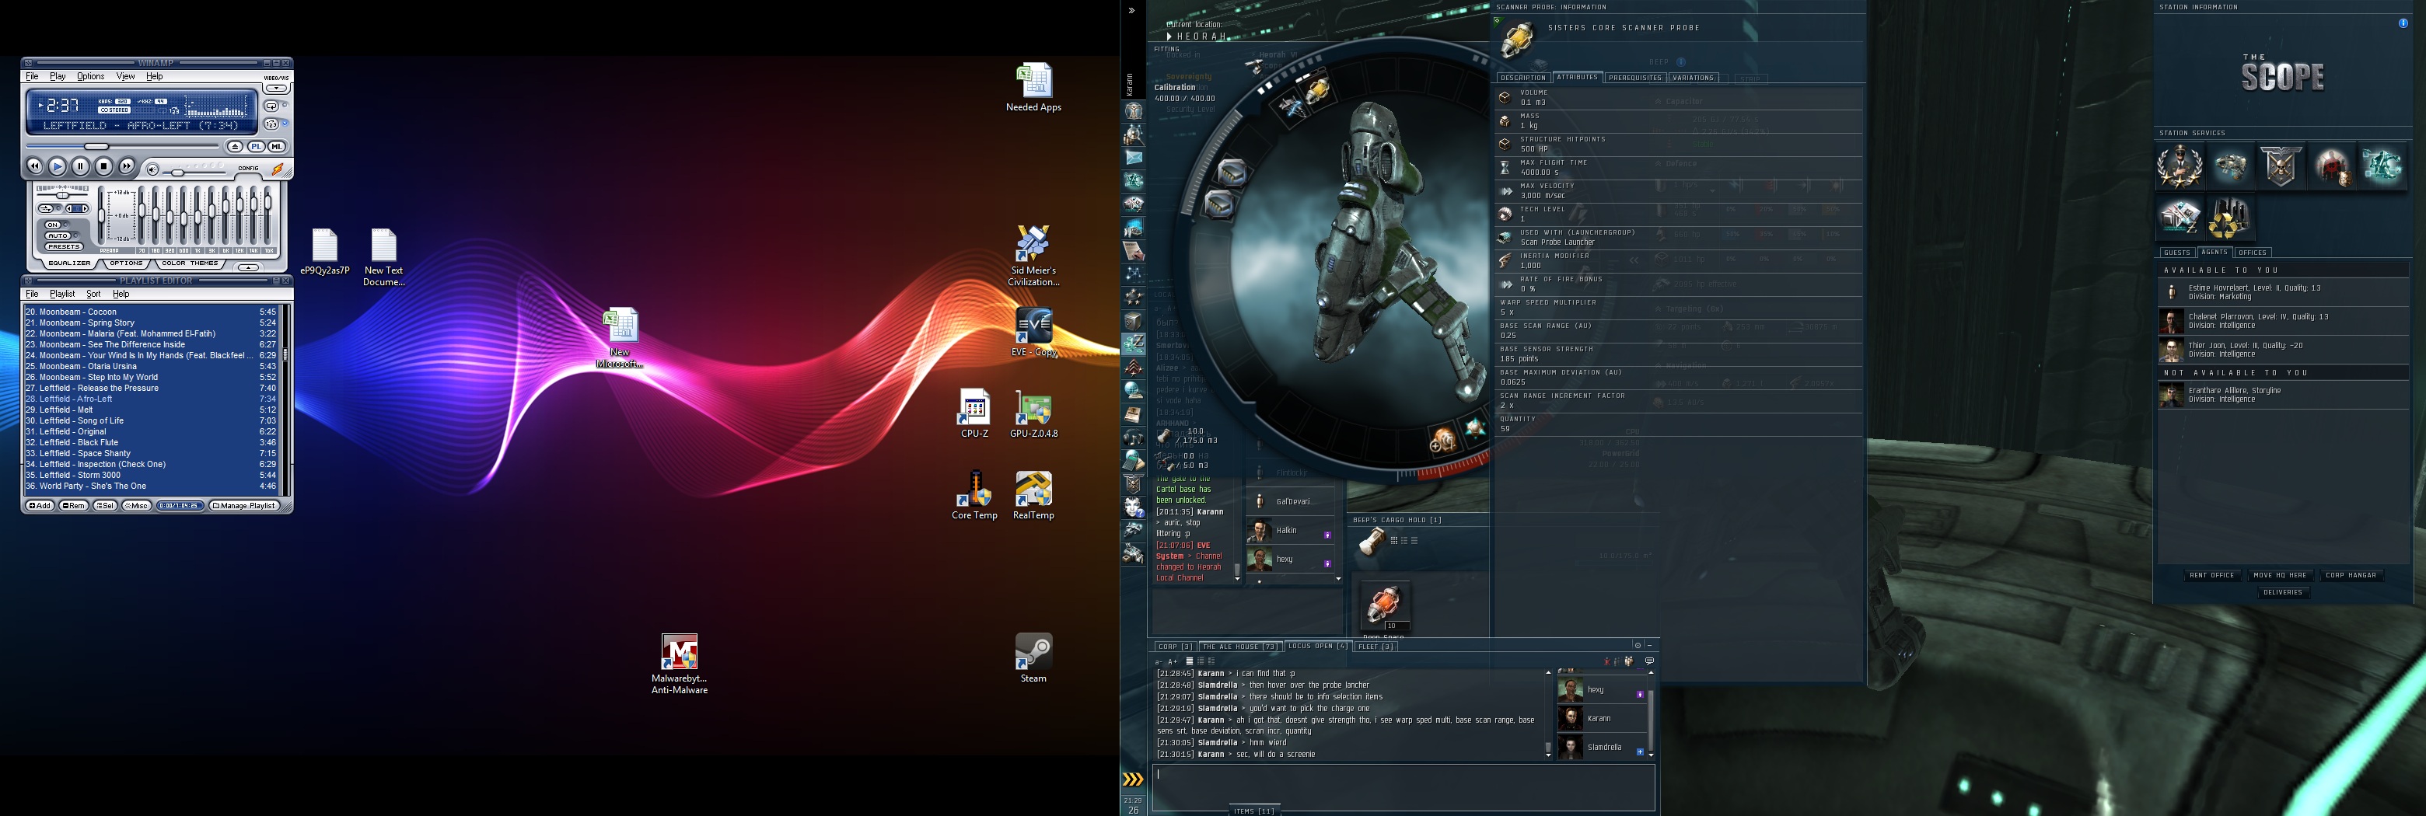Expand the EVE sidebar with the yellow chevrons
The height and width of the screenshot is (816, 2426).
coord(1133,779)
